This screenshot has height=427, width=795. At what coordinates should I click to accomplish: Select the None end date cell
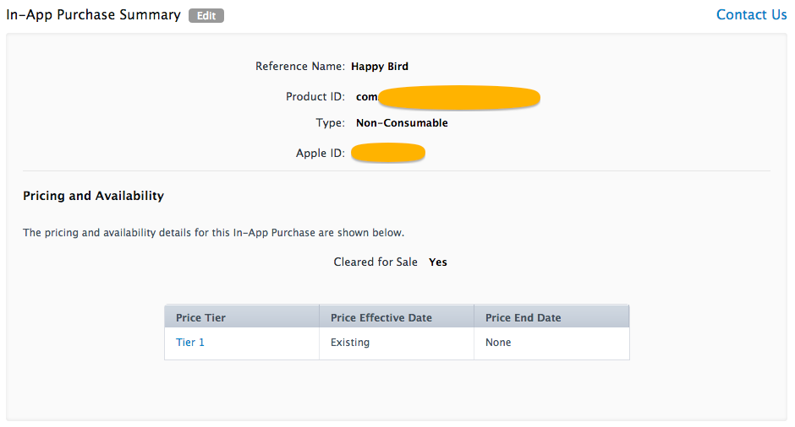(x=498, y=343)
